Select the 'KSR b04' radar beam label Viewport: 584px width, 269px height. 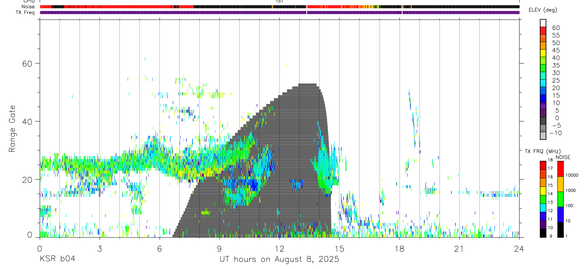coord(57,259)
